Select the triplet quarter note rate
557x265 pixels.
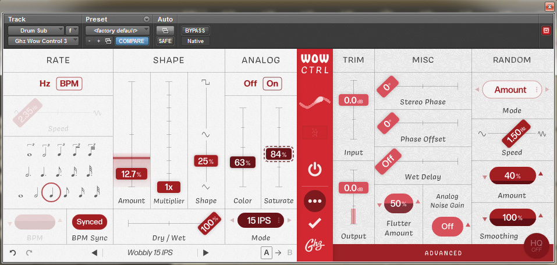click(61, 149)
